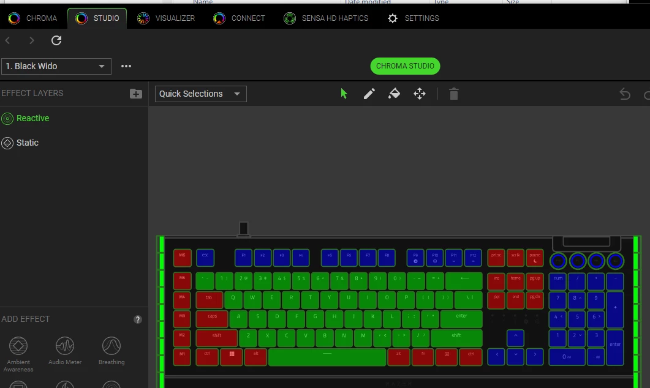This screenshot has width=650, height=388.
Task: Select the numpad plus key
Action: [614, 310]
